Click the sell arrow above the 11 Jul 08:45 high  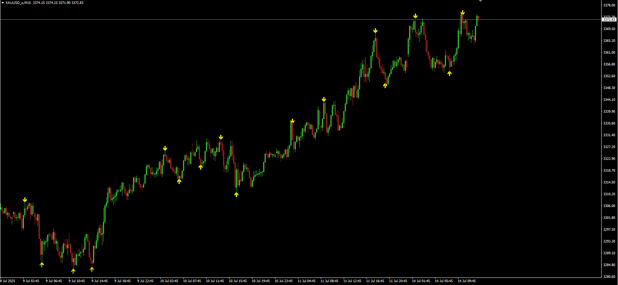324,99
